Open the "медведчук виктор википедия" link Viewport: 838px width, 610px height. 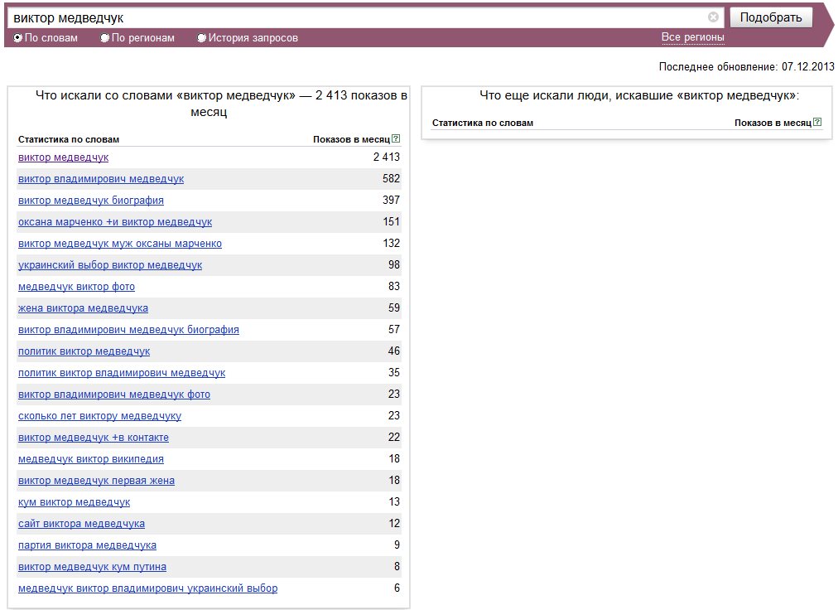[x=91, y=459]
